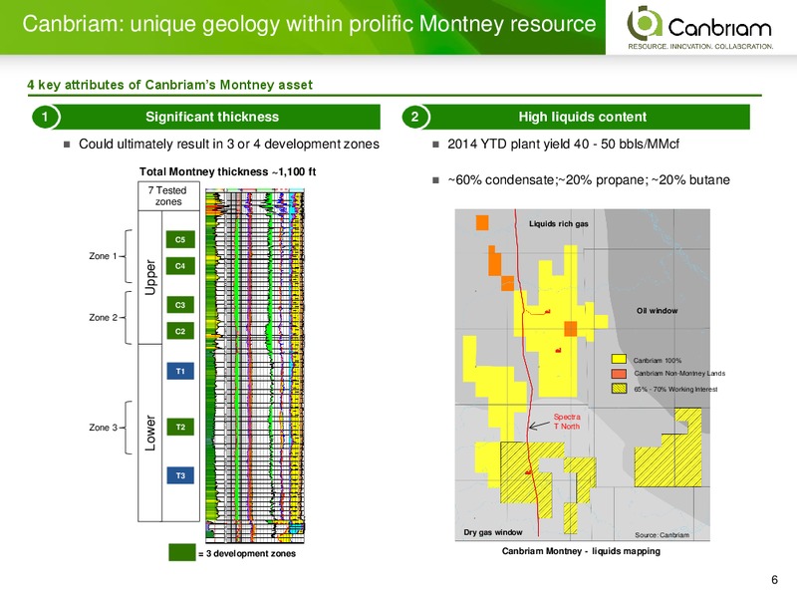The width and height of the screenshot is (797, 598).
Task: Click the blue T1 zone box
Action: tap(180, 371)
